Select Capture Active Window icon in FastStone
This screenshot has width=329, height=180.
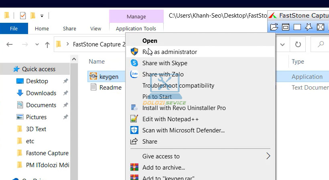[x=286, y=27]
